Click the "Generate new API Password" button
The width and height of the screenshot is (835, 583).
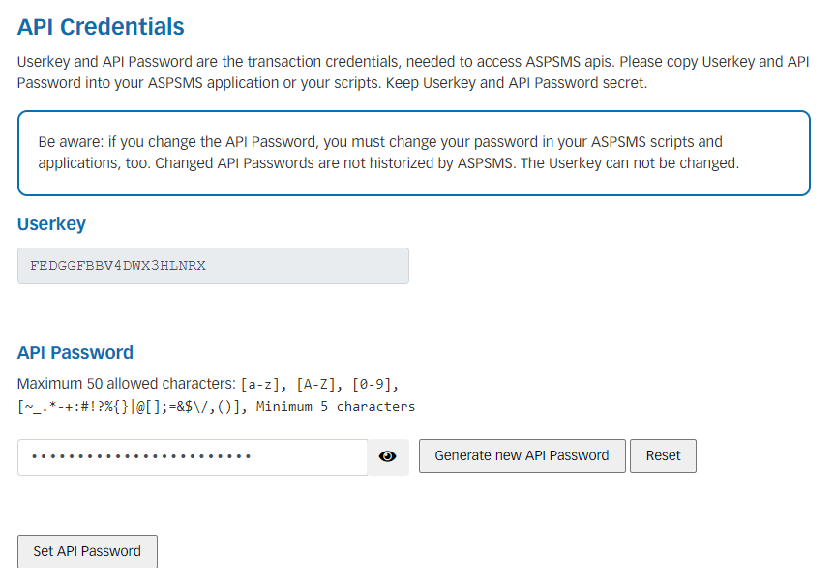coord(522,455)
